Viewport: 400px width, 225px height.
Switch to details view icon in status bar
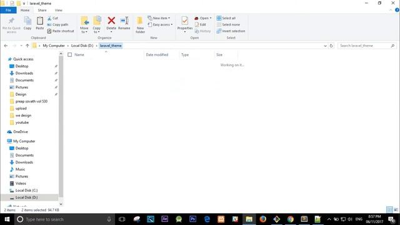[x=389, y=210]
